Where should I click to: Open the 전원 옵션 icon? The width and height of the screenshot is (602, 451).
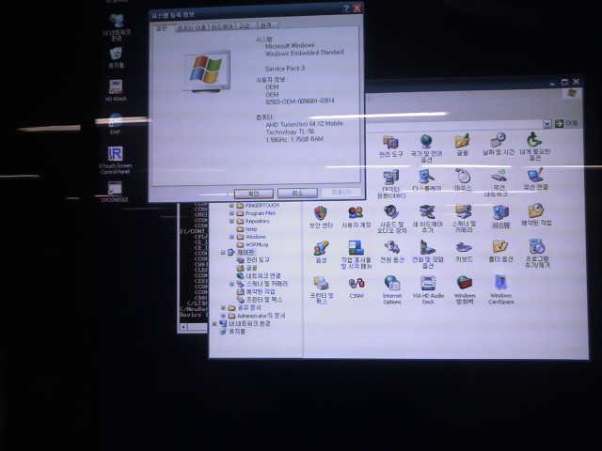[x=391, y=252]
